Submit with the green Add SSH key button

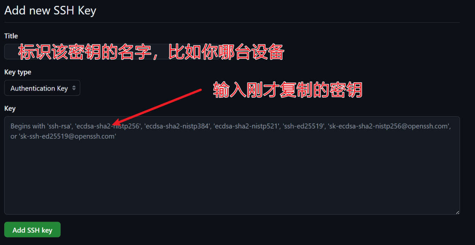[32, 230]
